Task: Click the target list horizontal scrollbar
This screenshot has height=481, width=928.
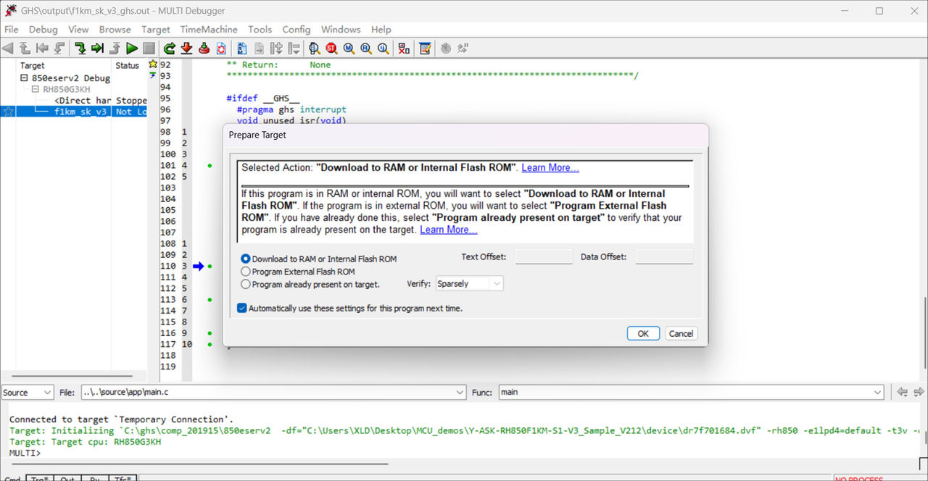Action: [73, 375]
